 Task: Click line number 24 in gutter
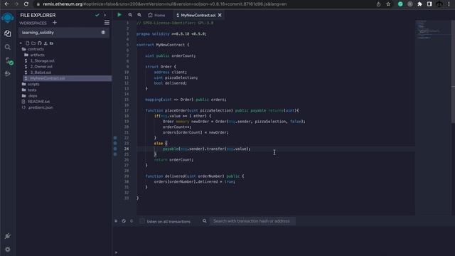[127, 149]
